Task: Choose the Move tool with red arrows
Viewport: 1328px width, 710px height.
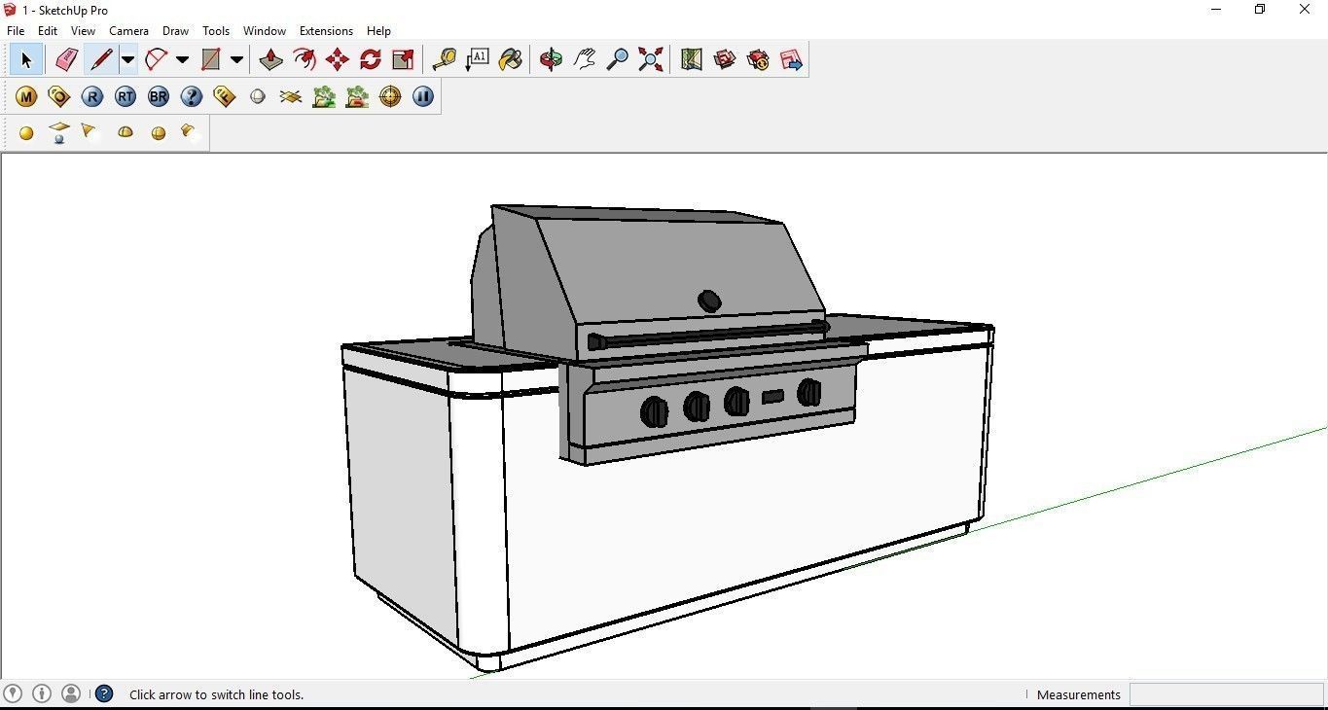Action: pos(338,60)
